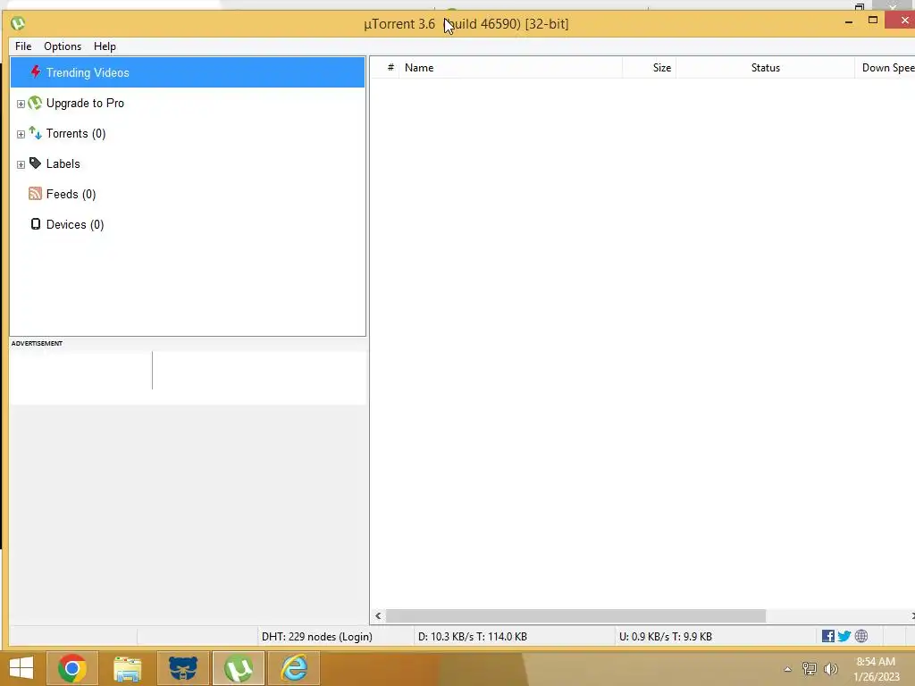Select Upgrade to Pro entry
Image resolution: width=915 pixels, height=686 pixels.
click(x=85, y=104)
